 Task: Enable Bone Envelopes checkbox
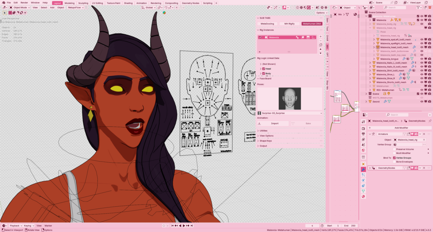click(x=394, y=162)
